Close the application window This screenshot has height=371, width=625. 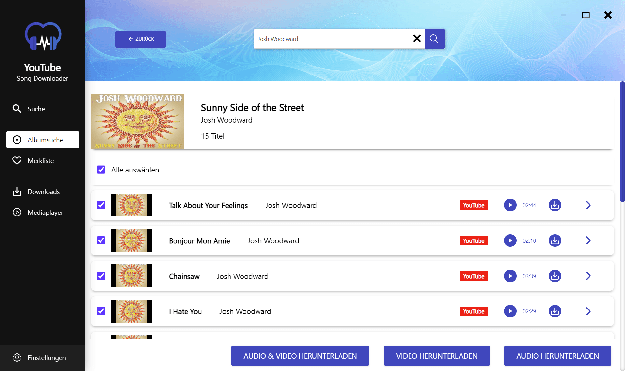click(608, 15)
